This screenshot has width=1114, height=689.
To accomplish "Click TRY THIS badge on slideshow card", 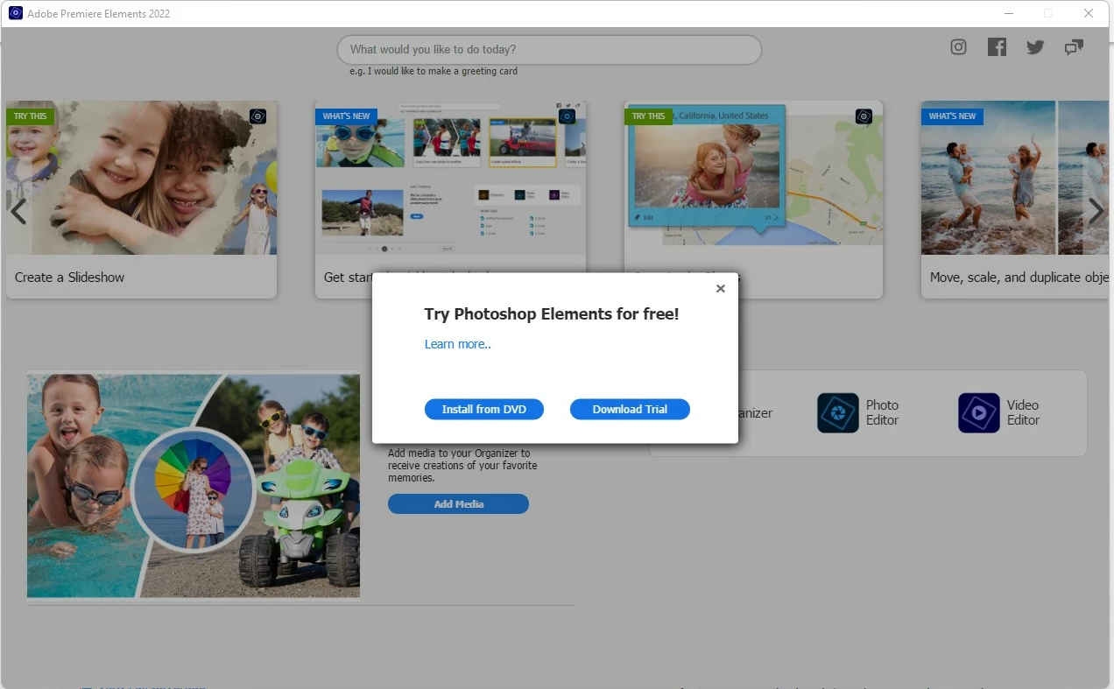I will [x=31, y=116].
